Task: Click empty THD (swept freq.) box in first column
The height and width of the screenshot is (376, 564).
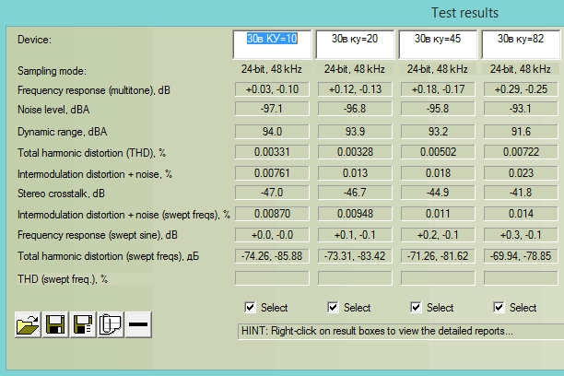Action: [272, 278]
